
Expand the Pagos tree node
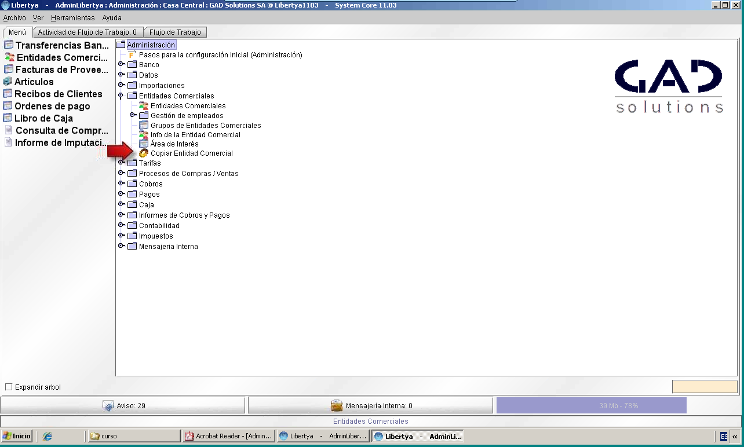click(121, 194)
